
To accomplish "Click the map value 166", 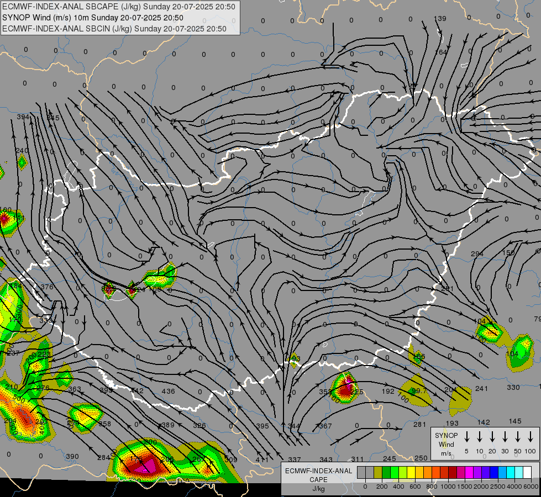I will [x=419, y=356].
